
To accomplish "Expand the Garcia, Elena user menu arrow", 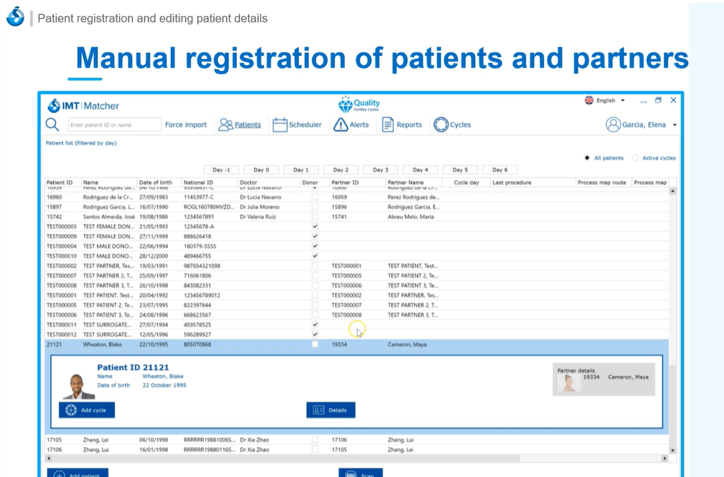I will (675, 125).
